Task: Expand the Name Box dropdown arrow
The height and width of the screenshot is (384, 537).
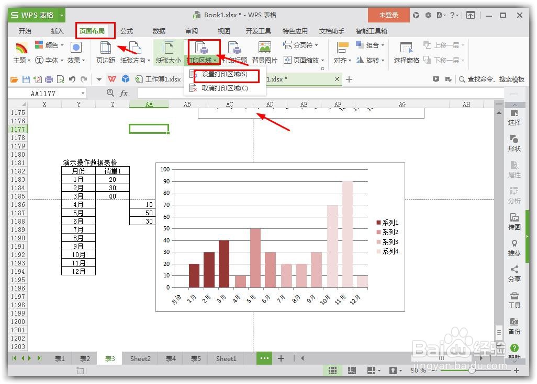Action: [x=83, y=94]
